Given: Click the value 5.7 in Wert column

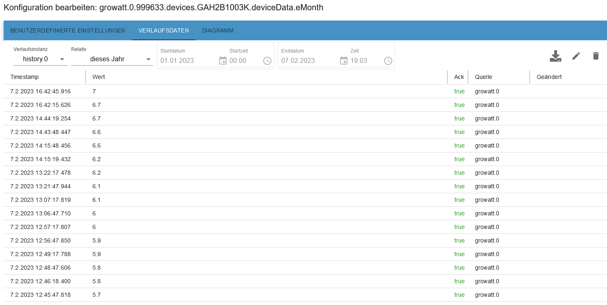Looking at the screenshot, I should [97, 295].
